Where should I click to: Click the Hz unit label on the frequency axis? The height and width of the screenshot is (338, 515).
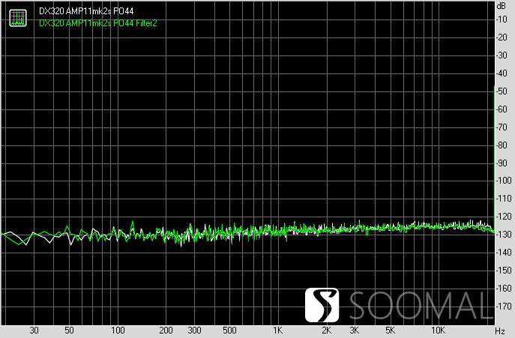tap(500, 331)
